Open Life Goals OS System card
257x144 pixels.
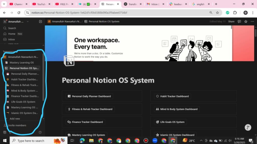coord(170,122)
